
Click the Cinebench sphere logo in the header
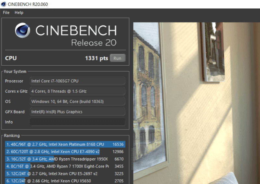point(23,31)
